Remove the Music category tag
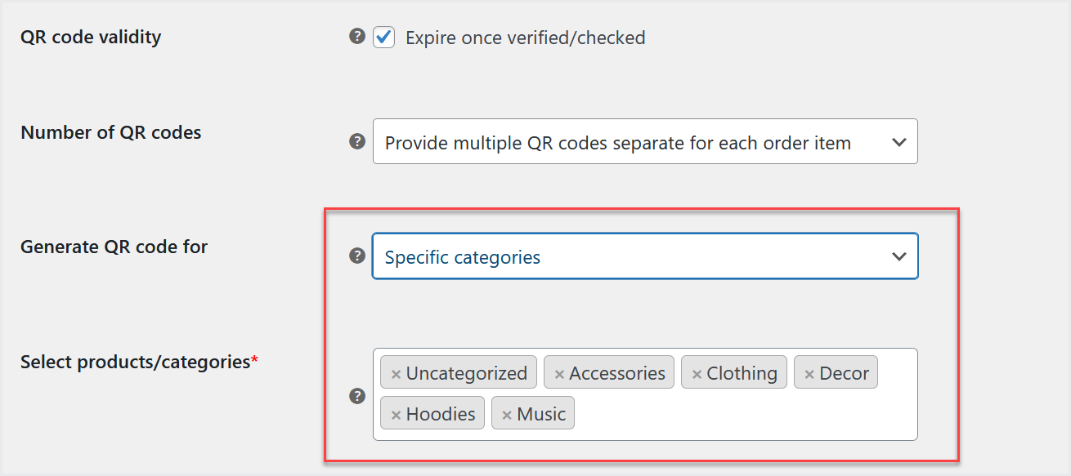Viewport: 1071px width, 476px height. (507, 415)
